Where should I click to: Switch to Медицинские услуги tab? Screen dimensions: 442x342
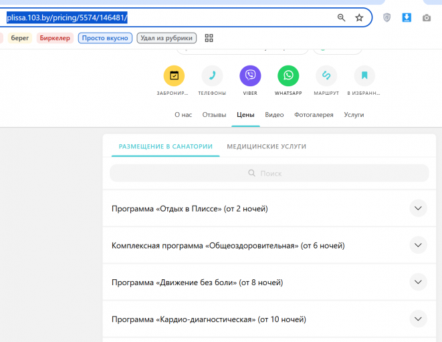point(266,146)
